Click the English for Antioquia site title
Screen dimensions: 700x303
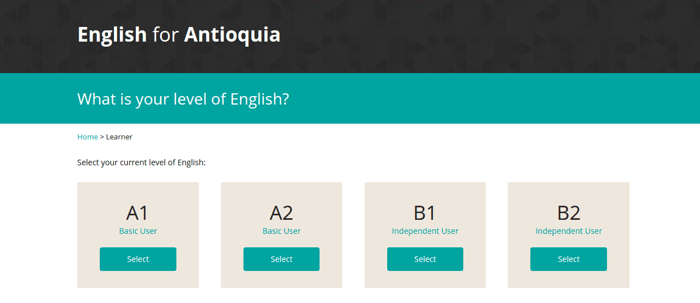[179, 34]
